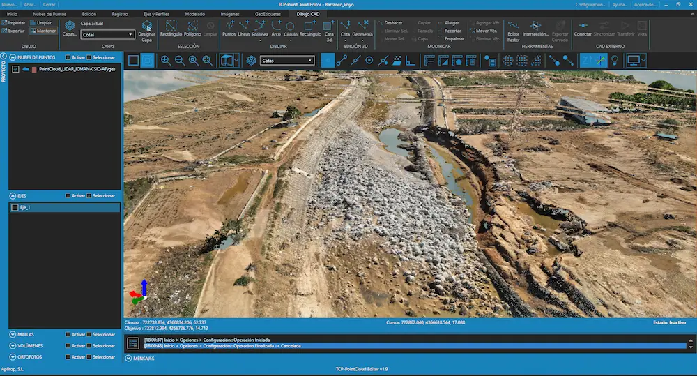
Task: Activate the Líneas drawing tool
Action: pyautogui.click(x=244, y=29)
